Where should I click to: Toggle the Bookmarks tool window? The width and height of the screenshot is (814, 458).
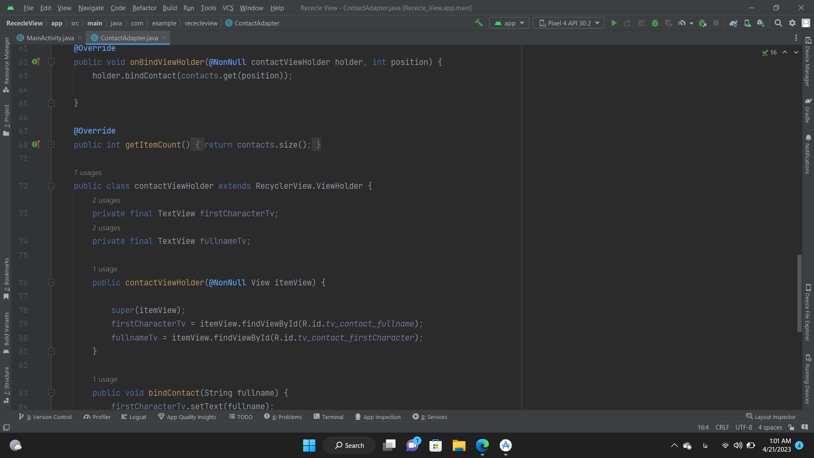pos(6,279)
